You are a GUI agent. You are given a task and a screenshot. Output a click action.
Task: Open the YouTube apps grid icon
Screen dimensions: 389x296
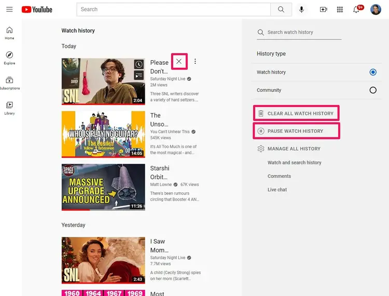tap(340, 9)
